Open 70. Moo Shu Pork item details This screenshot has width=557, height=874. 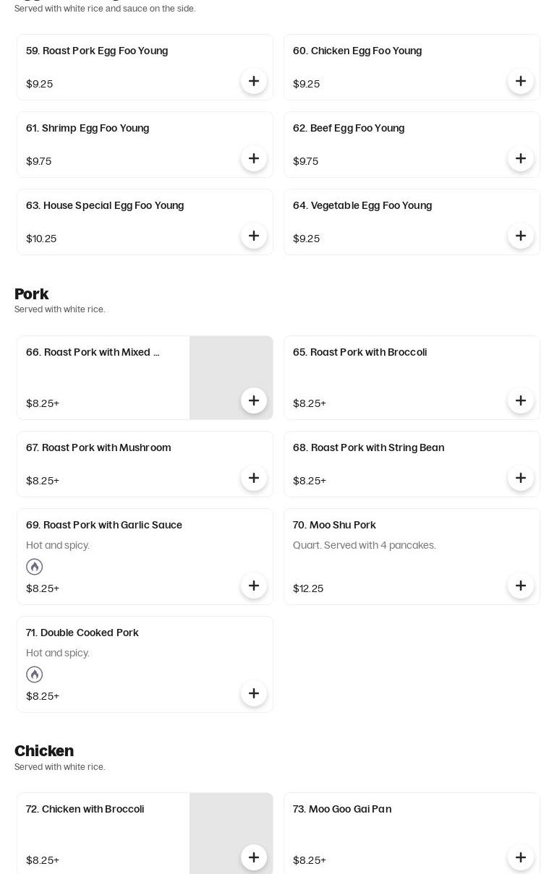(x=334, y=525)
